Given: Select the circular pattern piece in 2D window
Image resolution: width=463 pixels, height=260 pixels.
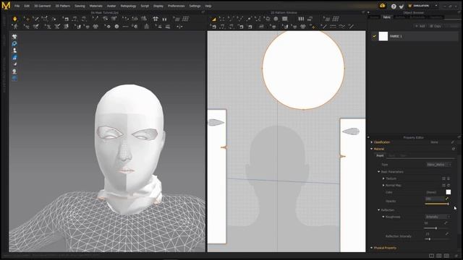Looking at the screenshot, I should tap(303, 69).
